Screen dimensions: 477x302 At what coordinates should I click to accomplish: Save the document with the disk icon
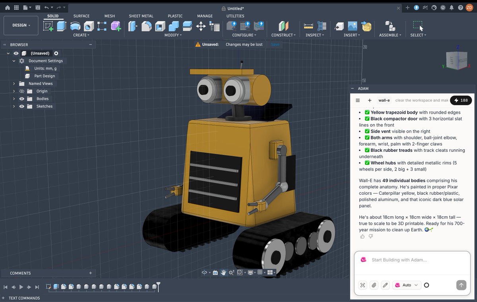point(38,8)
